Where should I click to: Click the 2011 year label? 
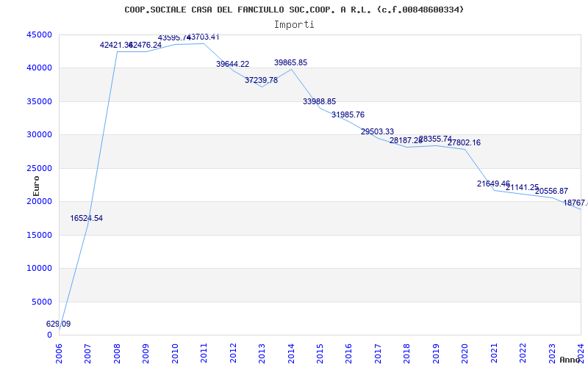204,353
